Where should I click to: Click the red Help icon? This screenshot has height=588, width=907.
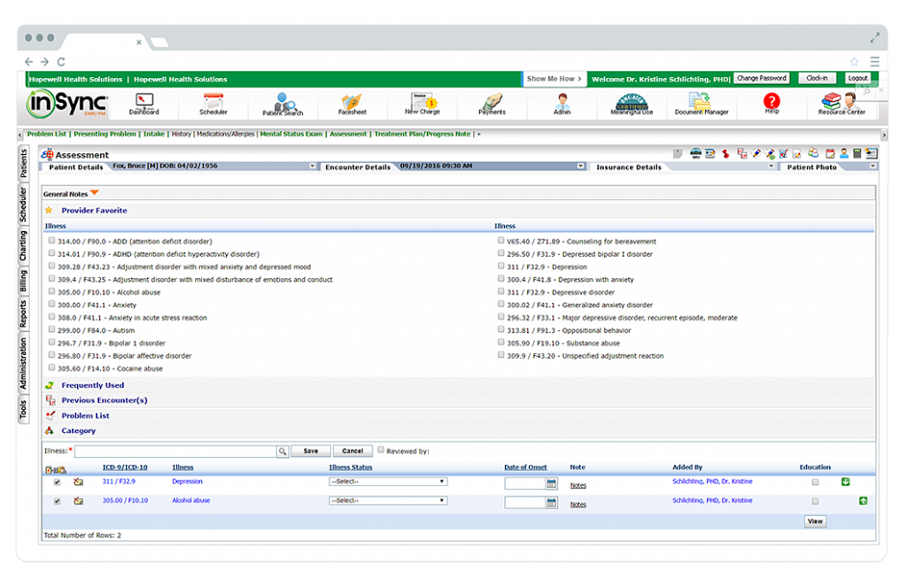pyautogui.click(x=771, y=102)
